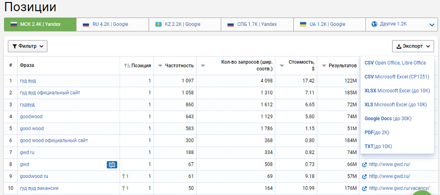The width and height of the screenshot is (440, 195).
Task: Open the phrase 'гуд вуд'
Action: pos(28,81)
